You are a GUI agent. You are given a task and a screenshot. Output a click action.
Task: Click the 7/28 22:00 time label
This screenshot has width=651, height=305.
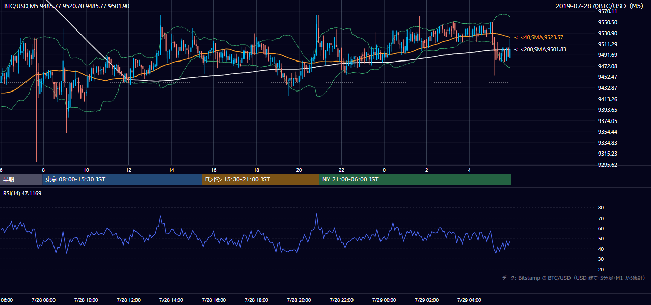pyautogui.click(x=341, y=300)
